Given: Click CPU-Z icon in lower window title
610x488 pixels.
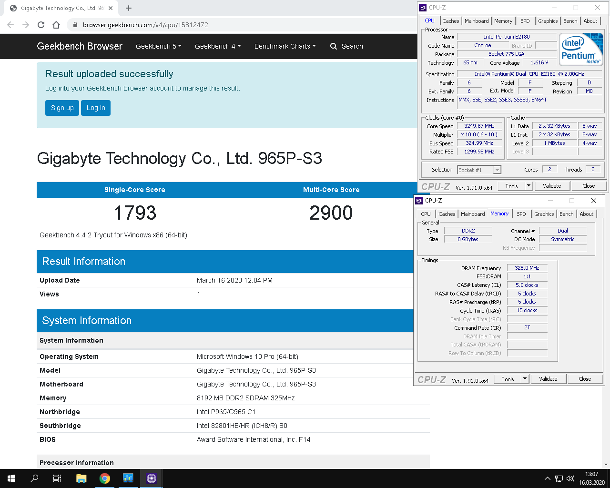Looking at the screenshot, I should [x=419, y=201].
